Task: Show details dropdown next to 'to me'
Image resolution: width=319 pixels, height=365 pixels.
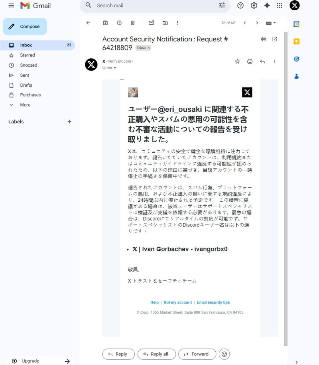Action: point(115,68)
